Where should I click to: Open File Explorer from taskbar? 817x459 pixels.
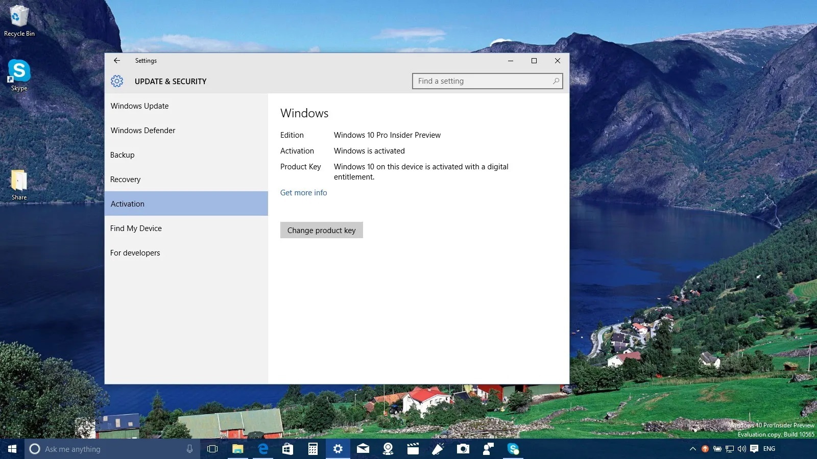(x=237, y=449)
